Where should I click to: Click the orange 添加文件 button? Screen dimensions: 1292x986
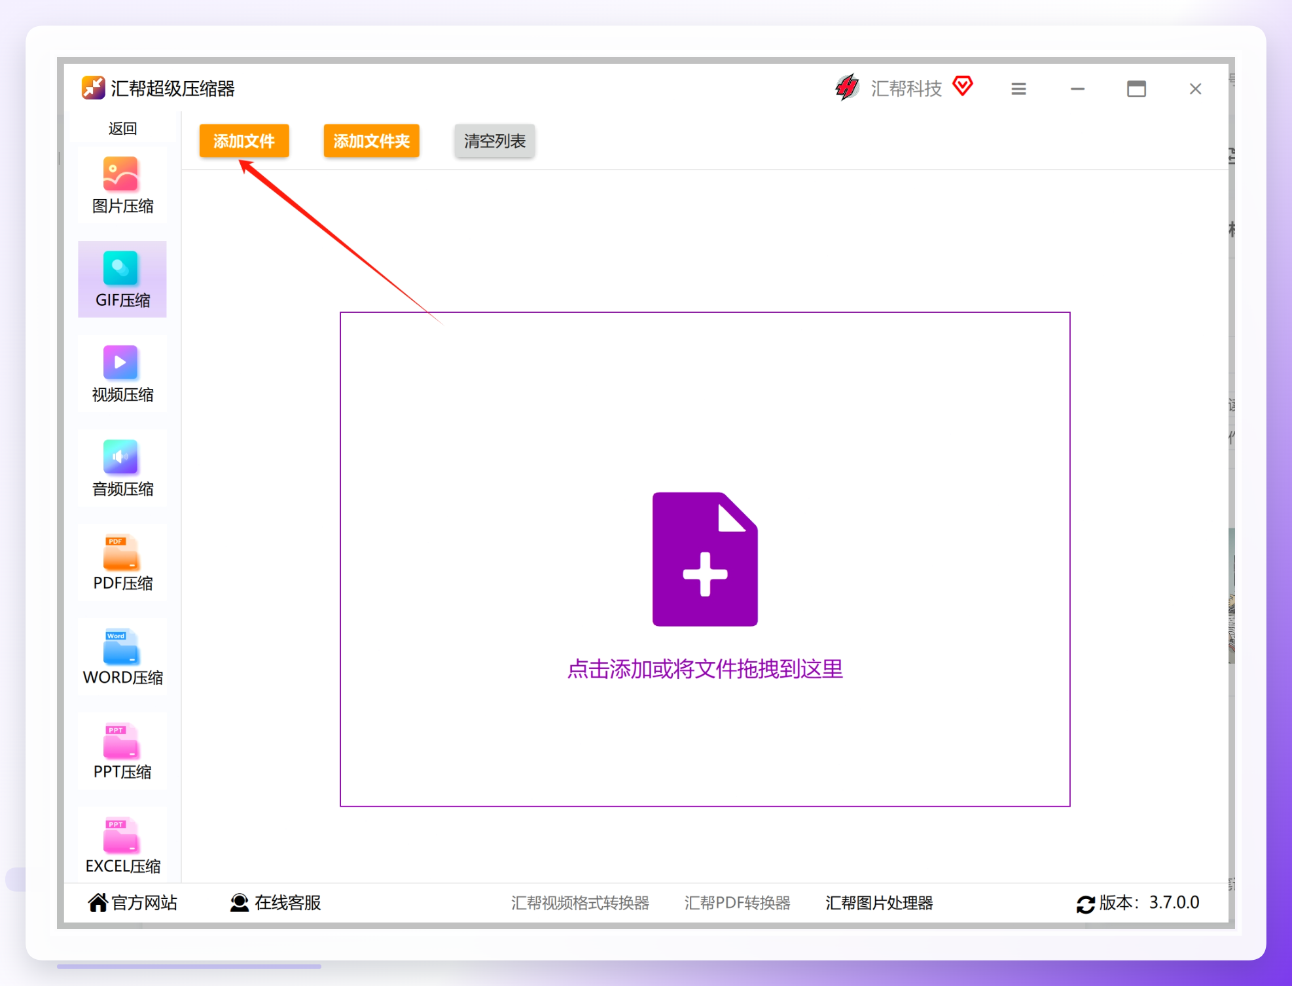point(244,141)
